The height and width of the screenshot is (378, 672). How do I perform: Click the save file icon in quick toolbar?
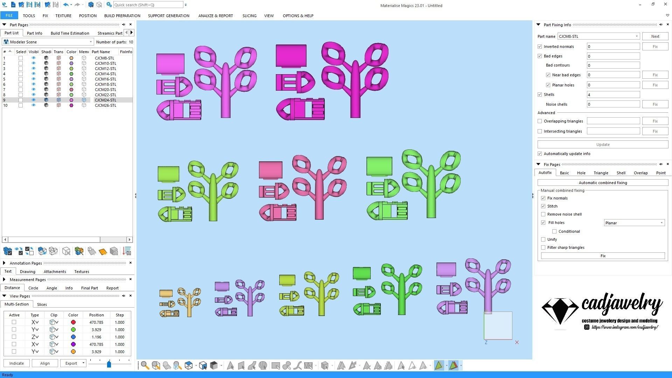pos(29,5)
